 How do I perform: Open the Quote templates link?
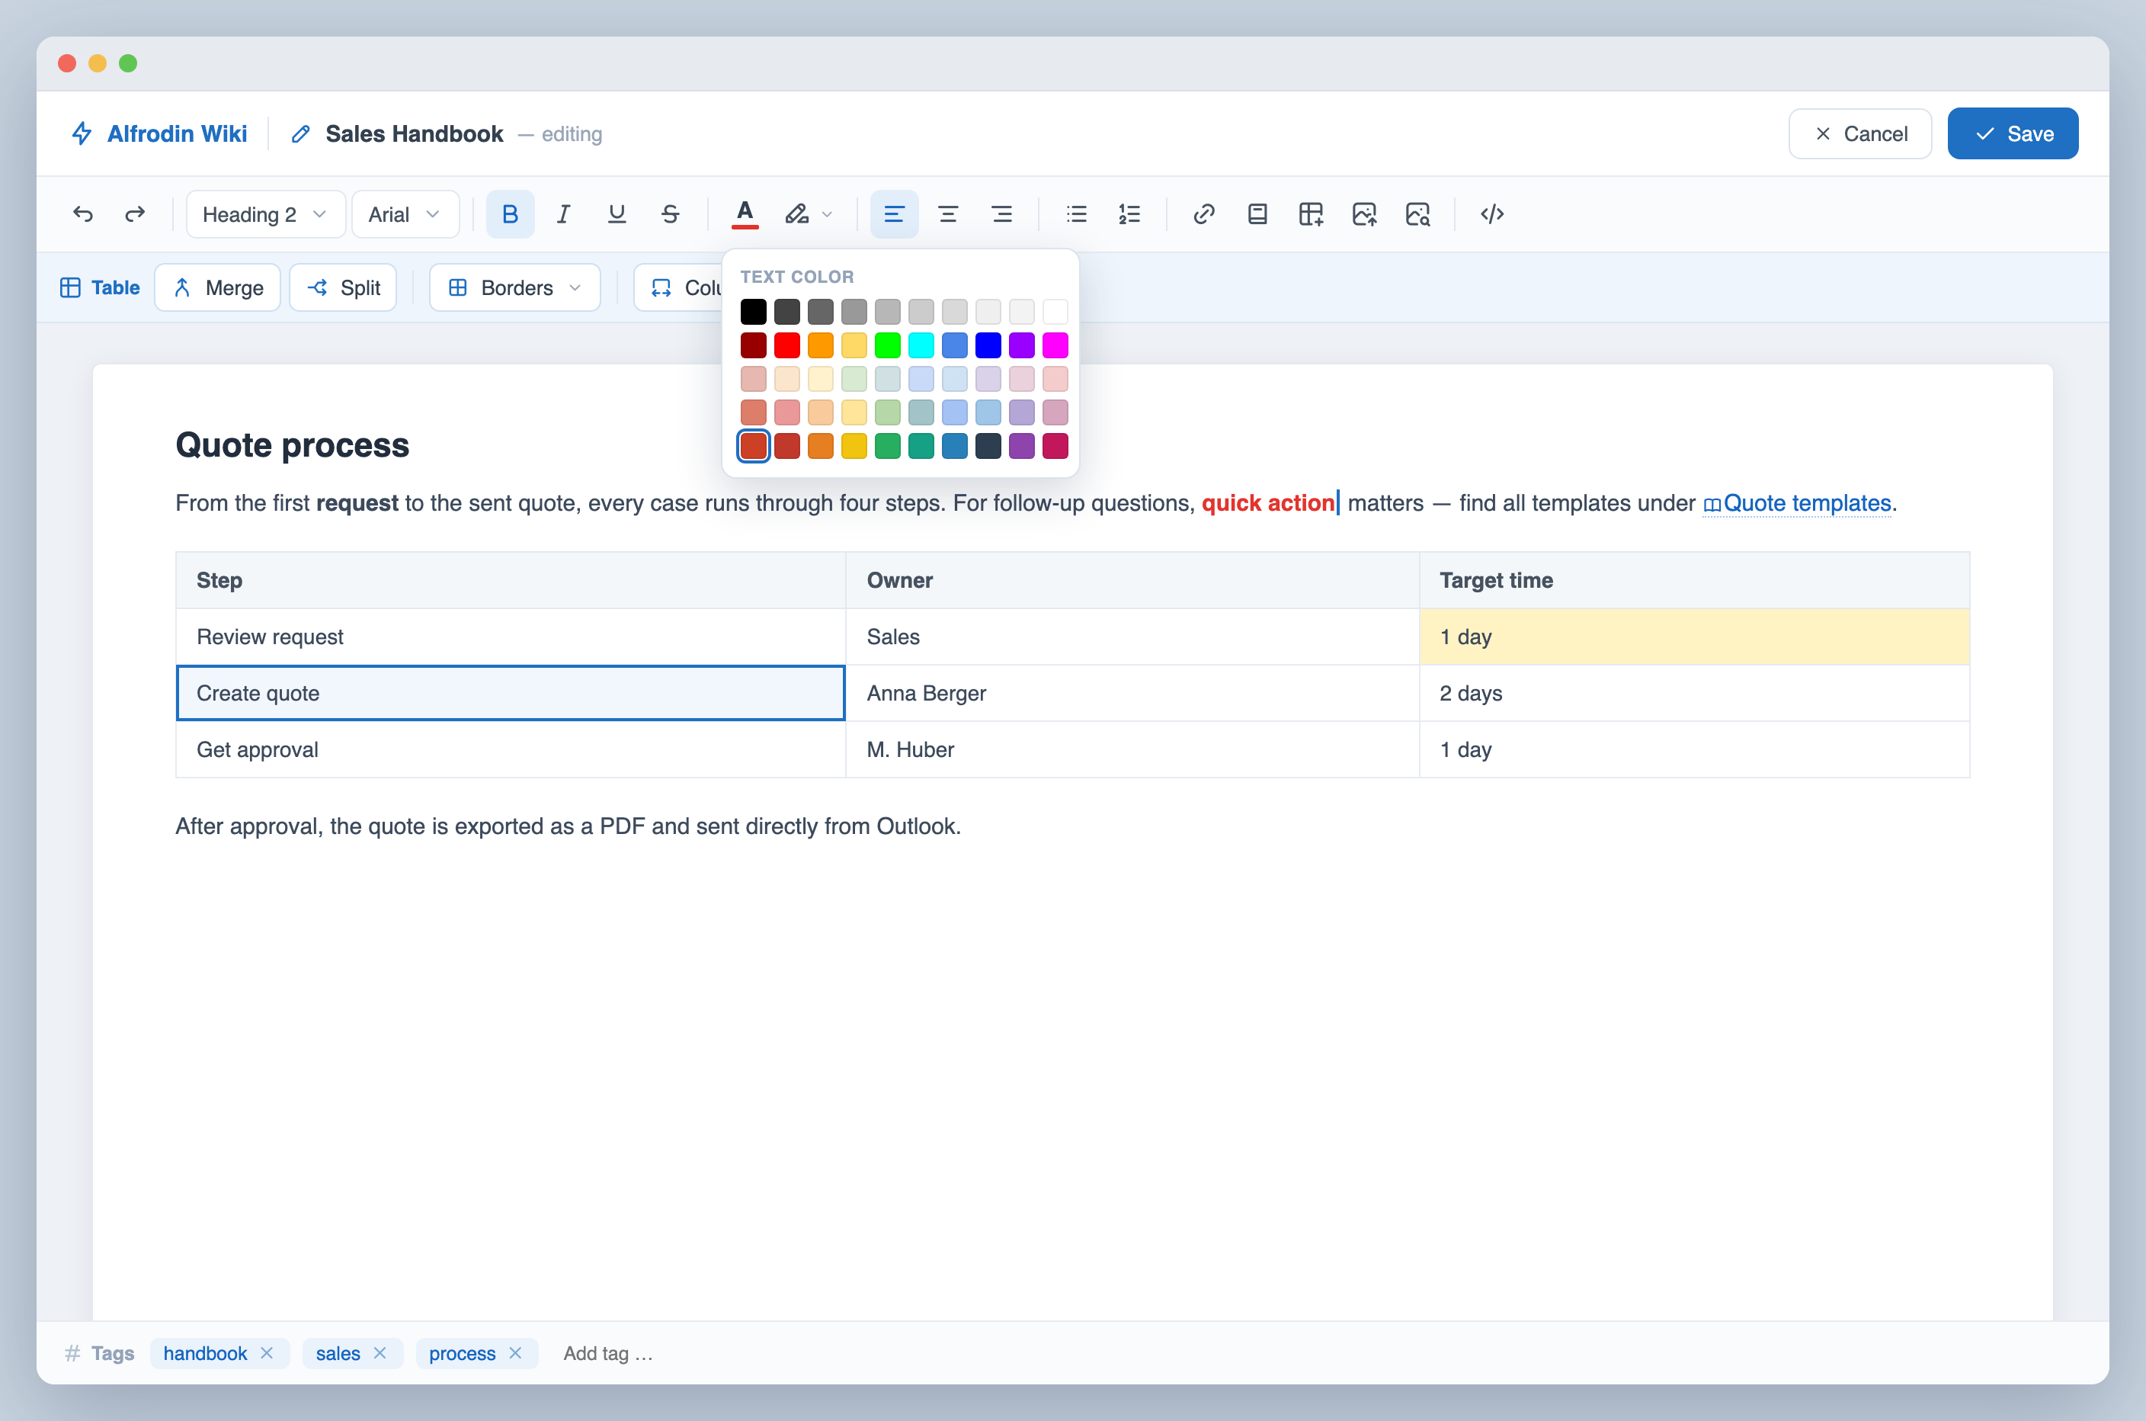pyautogui.click(x=1797, y=503)
